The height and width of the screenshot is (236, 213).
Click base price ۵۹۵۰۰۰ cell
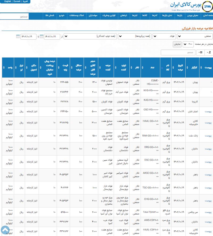[x=64, y=212]
